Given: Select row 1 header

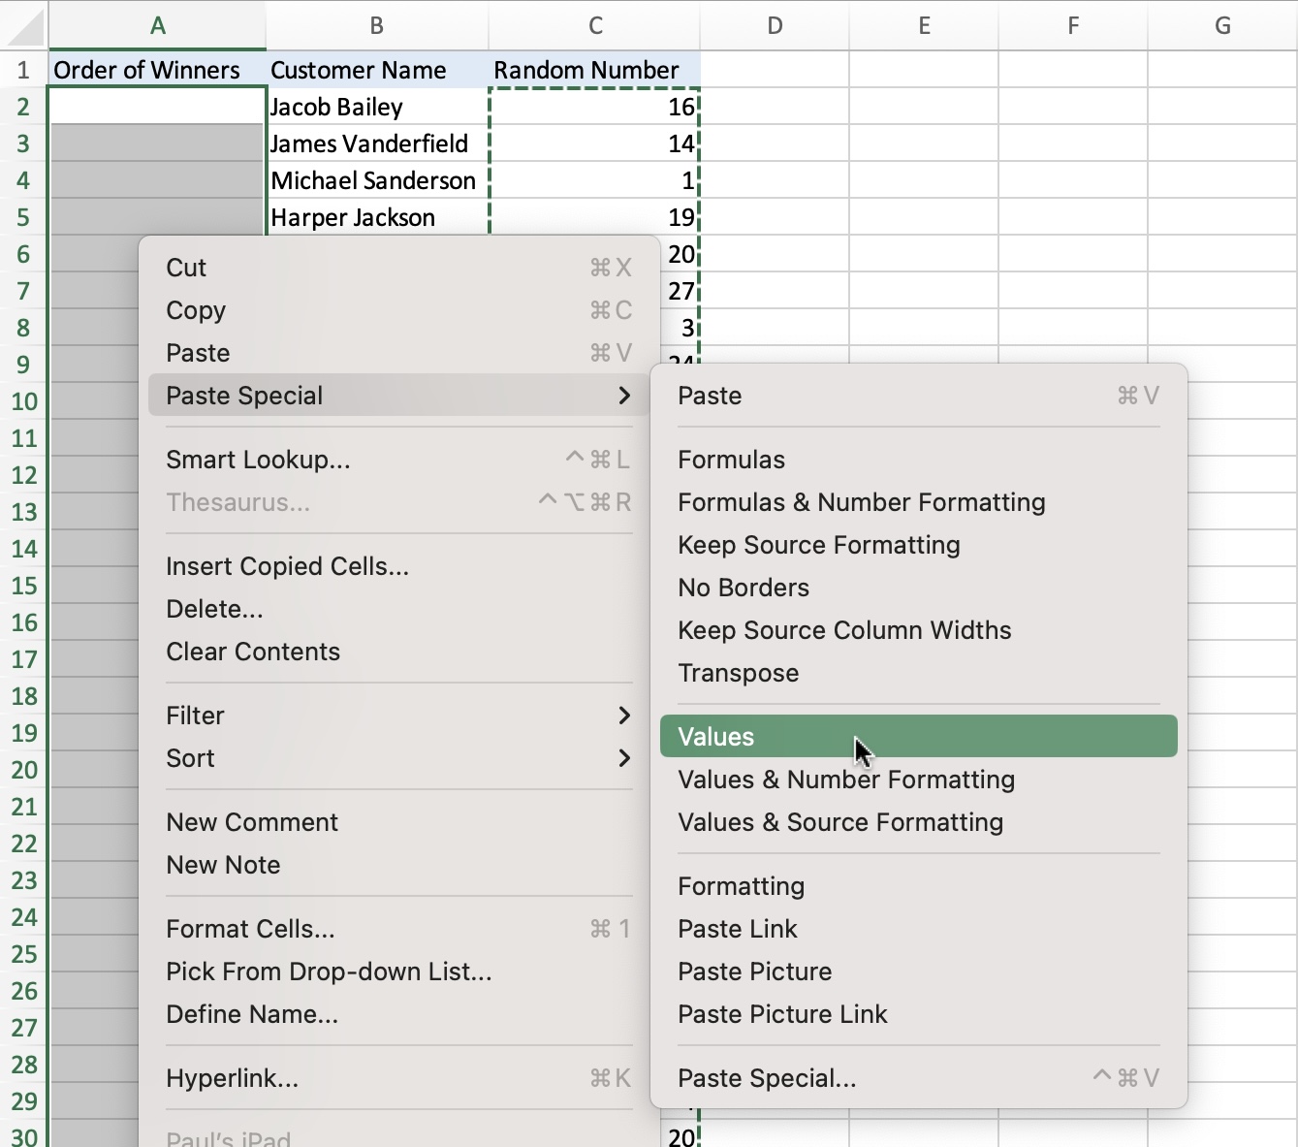Looking at the screenshot, I should [23, 70].
